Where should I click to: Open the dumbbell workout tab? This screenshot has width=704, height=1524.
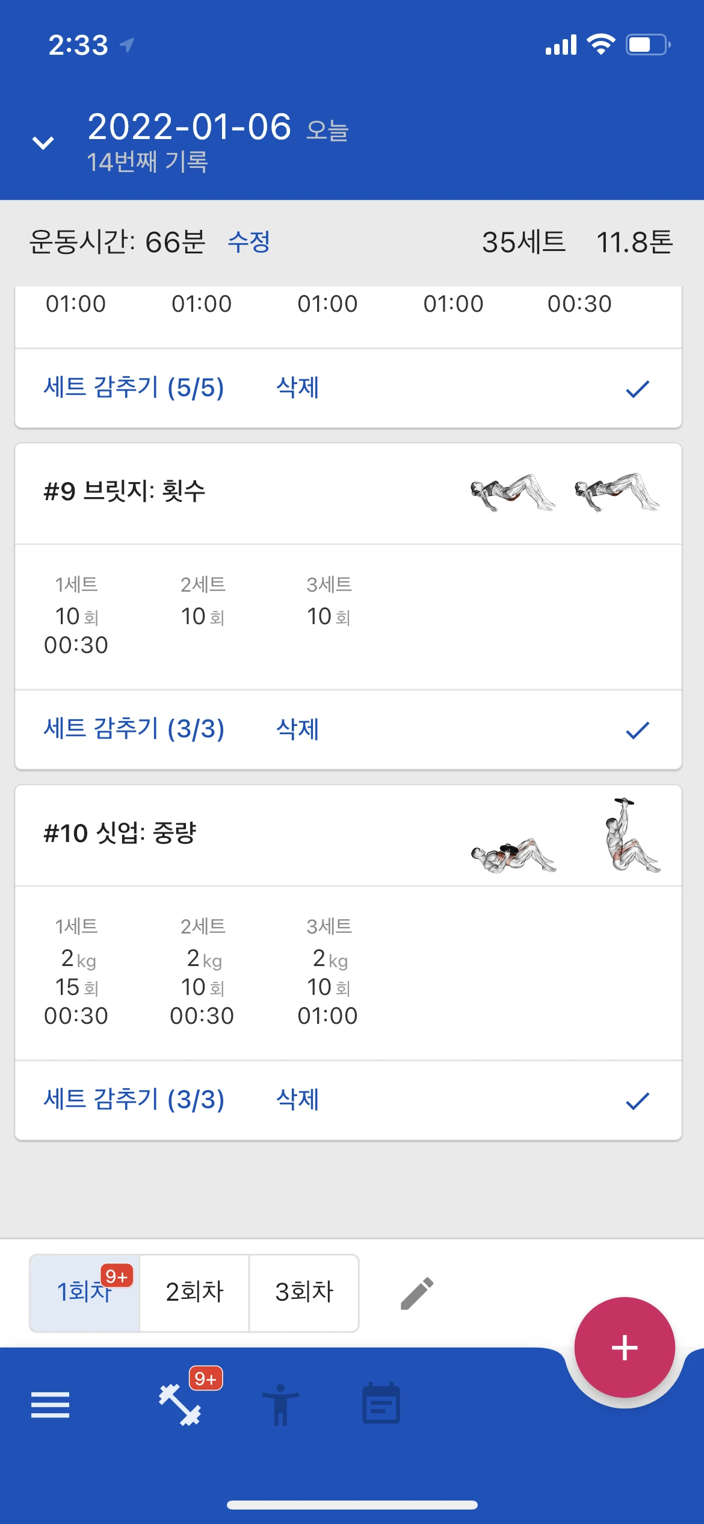click(x=180, y=1405)
